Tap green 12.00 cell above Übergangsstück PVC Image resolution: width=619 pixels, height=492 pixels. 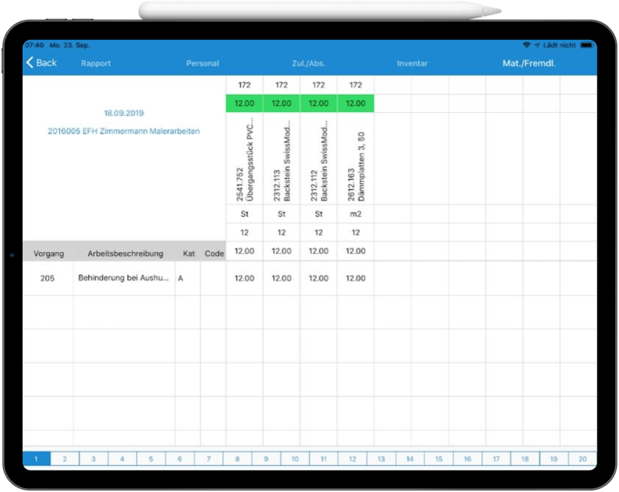pos(244,103)
